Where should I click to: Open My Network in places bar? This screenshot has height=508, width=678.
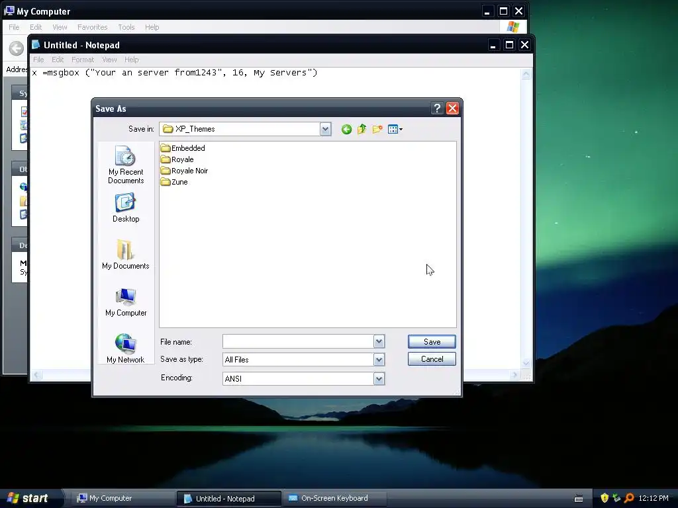click(x=125, y=349)
